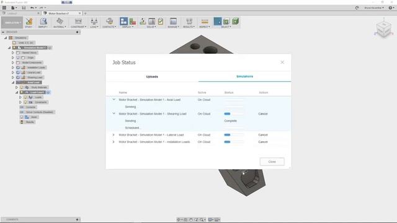Activate Load Case1 radio button
This screenshot has width=397, height=223.
click(48, 92)
